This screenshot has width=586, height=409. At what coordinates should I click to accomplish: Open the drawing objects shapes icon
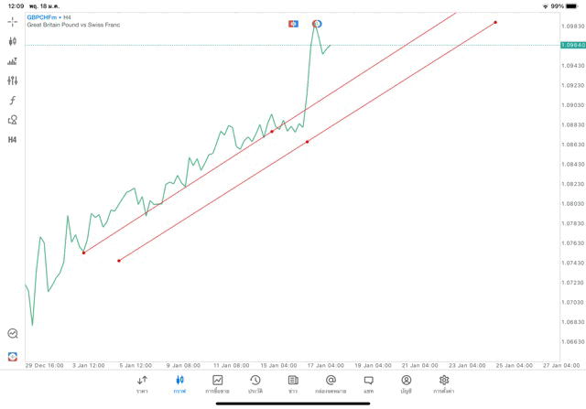click(13, 120)
